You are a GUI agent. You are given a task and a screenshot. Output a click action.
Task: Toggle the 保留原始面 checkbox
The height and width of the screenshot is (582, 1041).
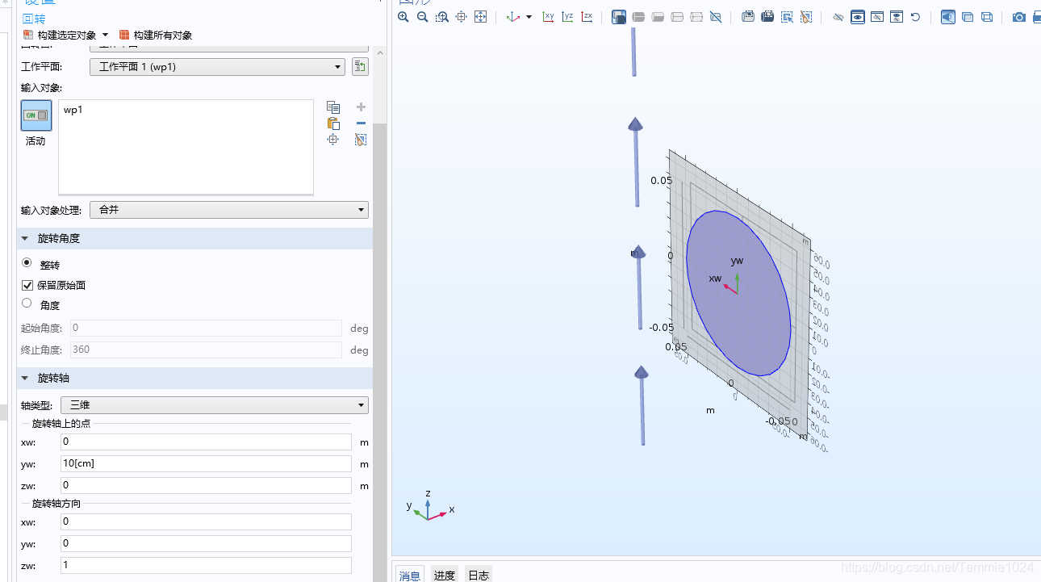pyautogui.click(x=27, y=285)
